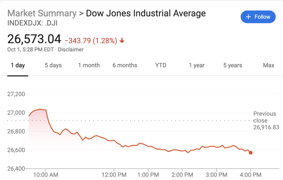Switch chart to YTD view
Image resolution: width=283 pixels, height=180 pixels.
click(161, 65)
